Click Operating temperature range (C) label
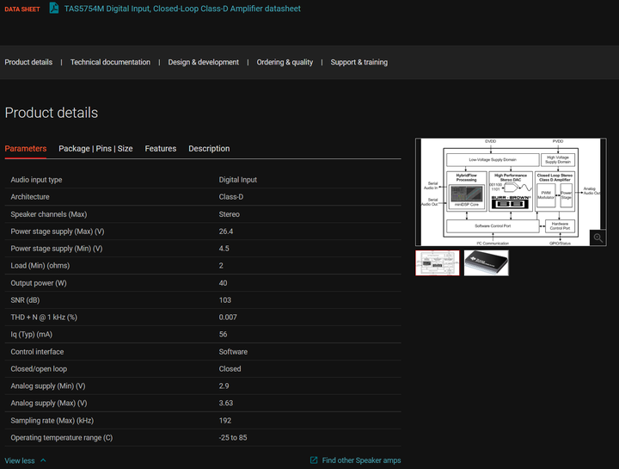619x469 pixels. (62, 438)
